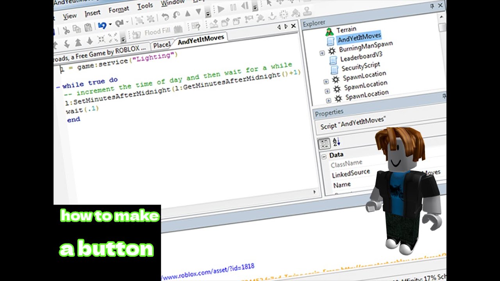Screen dimensions: 500x281
Task: Close the active document tab
Action: pos(293,27)
